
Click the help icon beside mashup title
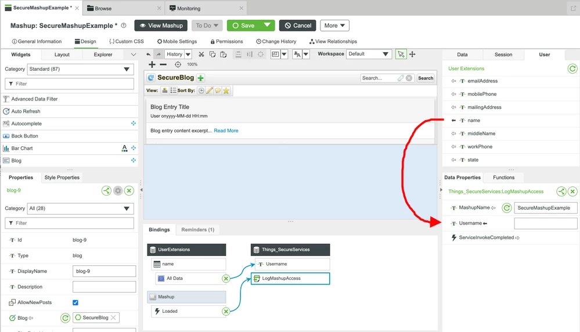[124, 26]
